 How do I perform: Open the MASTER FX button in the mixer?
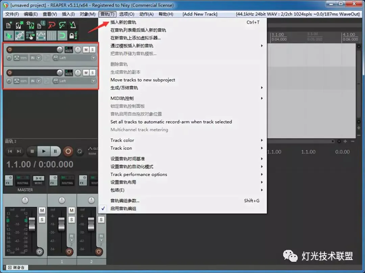(x=9, y=181)
